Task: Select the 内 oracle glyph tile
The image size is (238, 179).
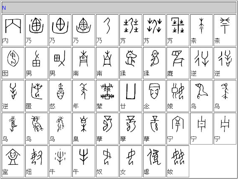Action: 13,30
